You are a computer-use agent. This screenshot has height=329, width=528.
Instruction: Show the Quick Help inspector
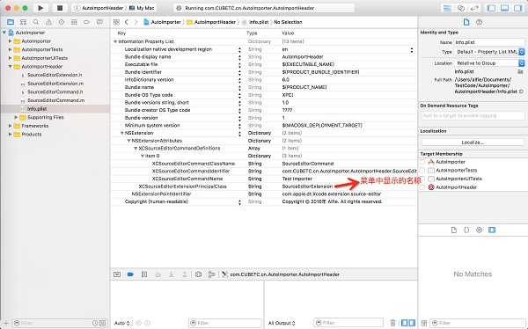point(480,22)
